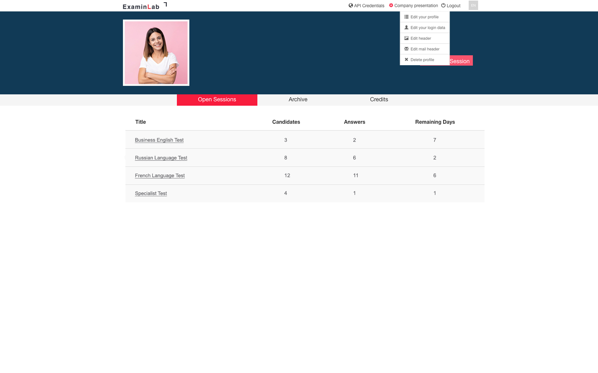Click the Logout link
The height and width of the screenshot is (373, 598).
pyautogui.click(x=451, y=6)
